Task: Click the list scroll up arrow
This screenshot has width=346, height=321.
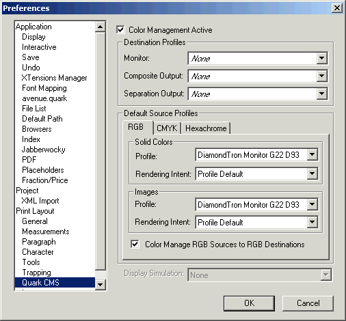Action: click(100, 27)
